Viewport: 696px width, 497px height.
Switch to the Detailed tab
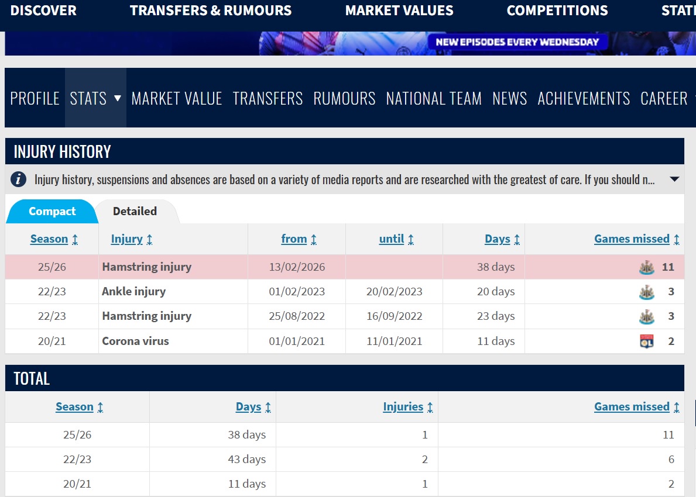tap(135, 212)
